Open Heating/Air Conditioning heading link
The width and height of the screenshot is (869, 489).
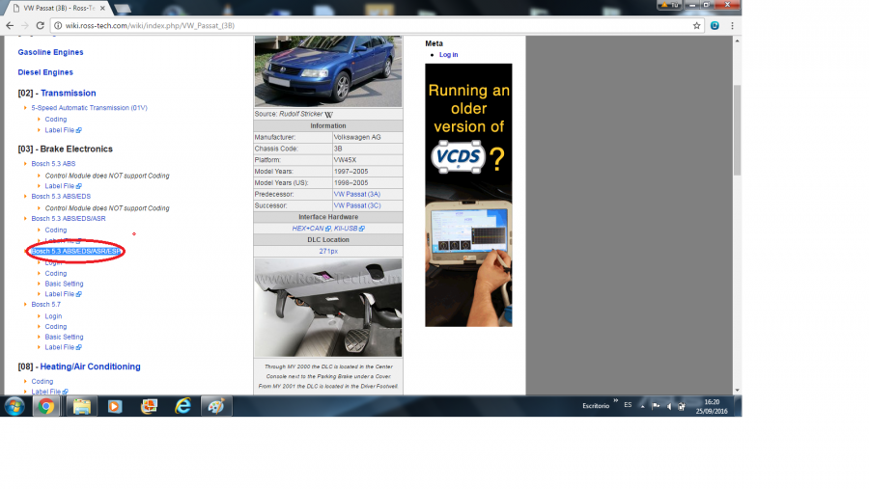(x=91, y=367)
